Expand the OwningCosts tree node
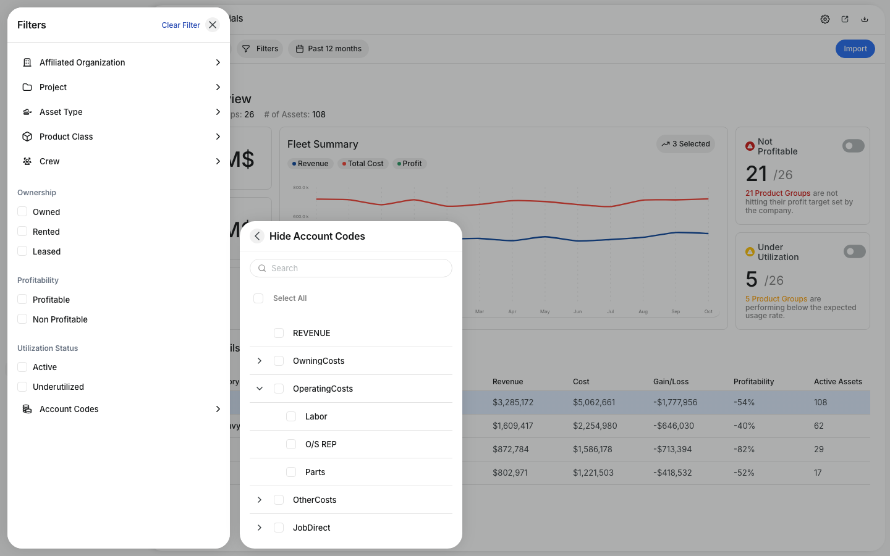The width and height of the screenshot is (890, 556). coord(260,361)
